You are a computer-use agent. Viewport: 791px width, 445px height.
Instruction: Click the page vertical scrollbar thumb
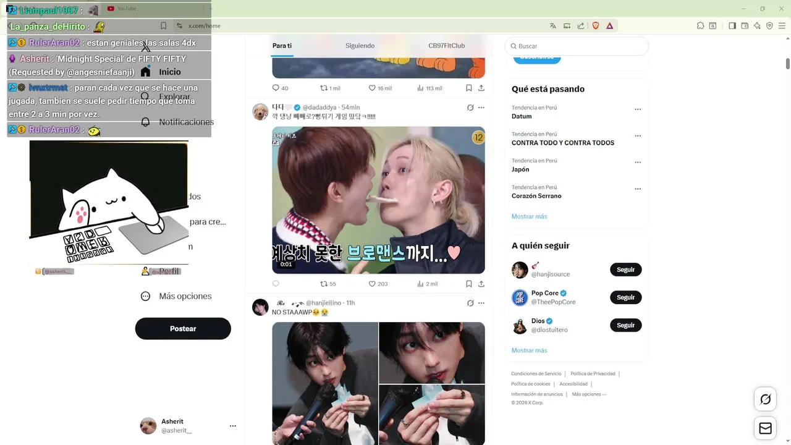point(788,64)
